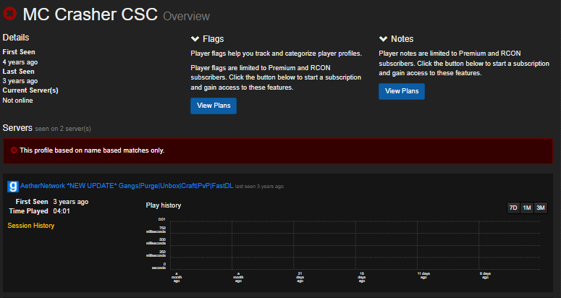
Task: Switch play history to 7D range
Action: pos(513,208)
